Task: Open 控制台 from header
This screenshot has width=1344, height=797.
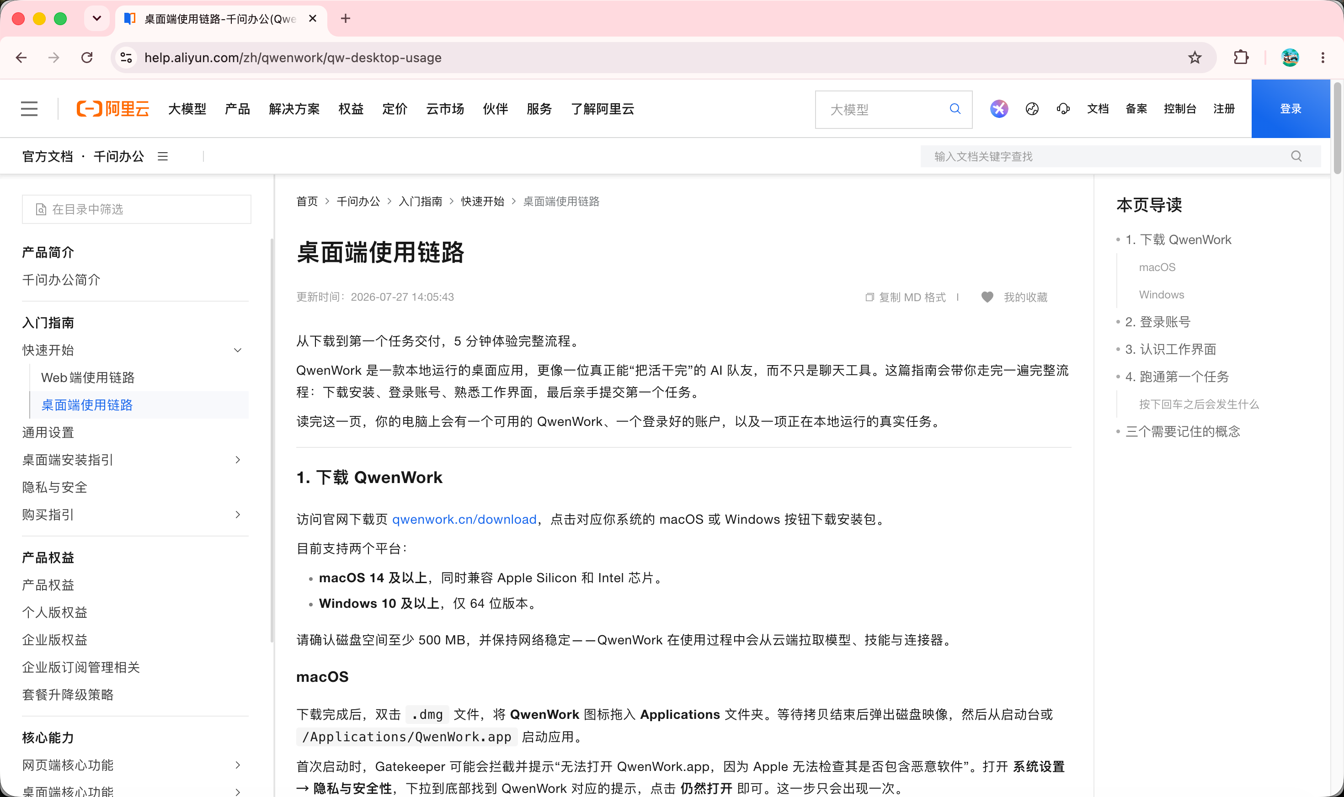Action: click(1179, 109)
